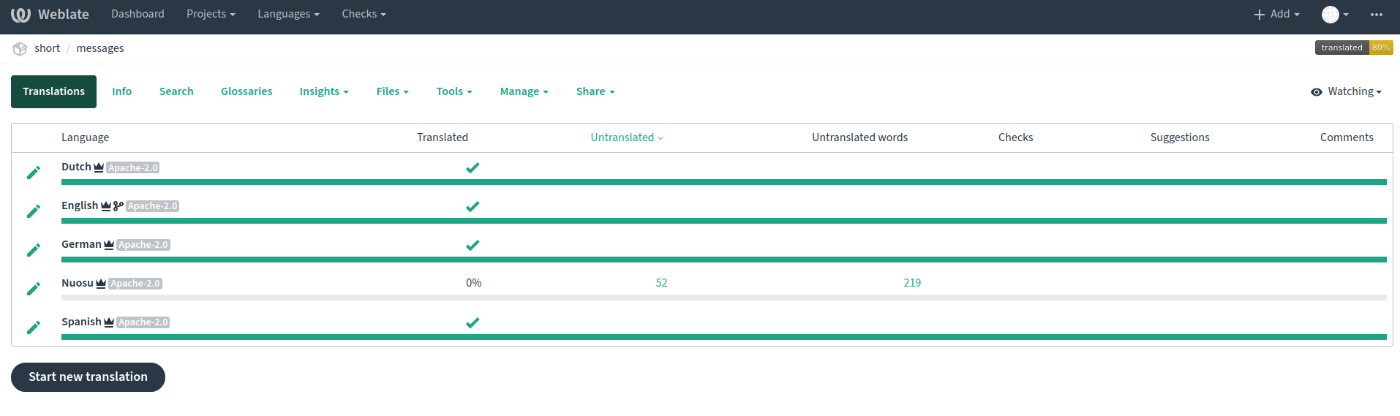Screen dimensions: 1400x416
Task: Click the pencil edit icon for English
Action: [34, 211]
